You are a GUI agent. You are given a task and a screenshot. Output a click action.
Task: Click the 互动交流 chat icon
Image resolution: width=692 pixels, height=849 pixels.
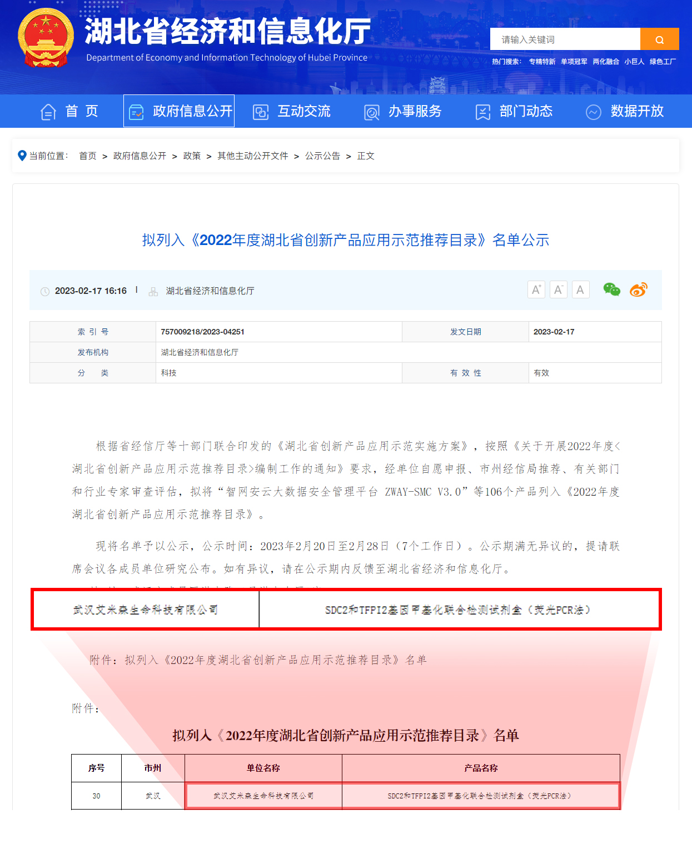point(261,112)
